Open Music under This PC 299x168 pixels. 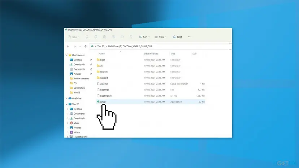pyautogui.click(x=76, y=123)
